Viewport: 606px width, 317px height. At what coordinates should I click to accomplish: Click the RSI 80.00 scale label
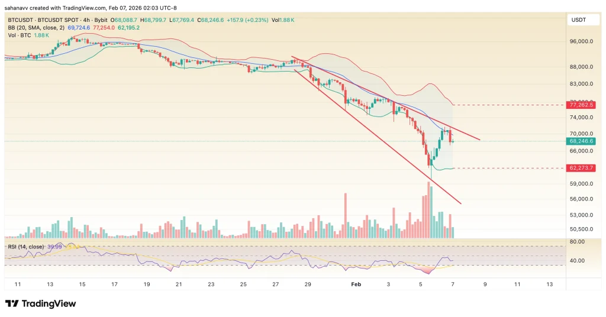point(578,242)
